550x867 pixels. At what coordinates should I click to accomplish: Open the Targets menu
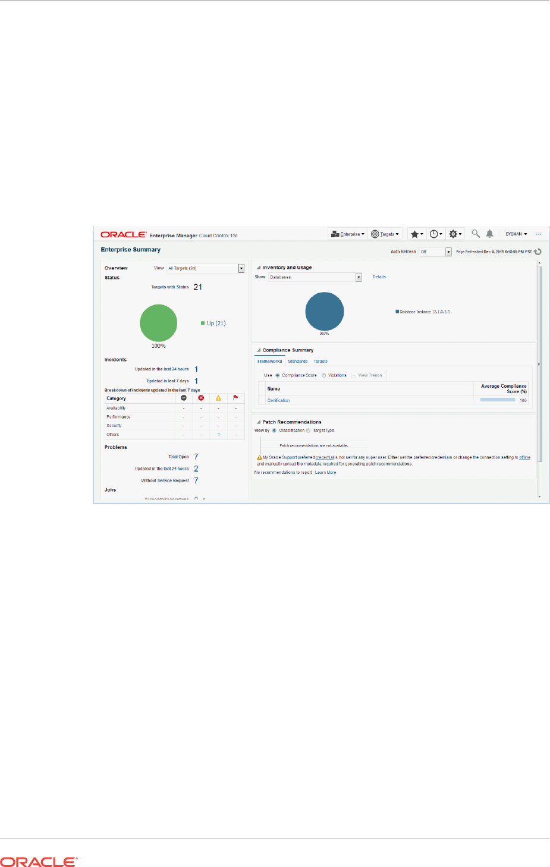[x=385, y=234]
